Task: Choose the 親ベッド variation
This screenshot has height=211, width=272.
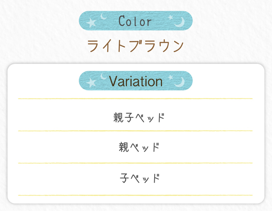Action: click(139, 147)
